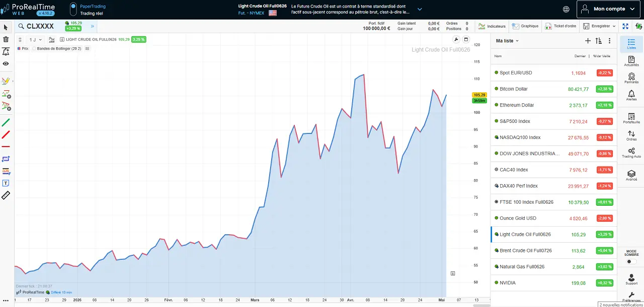The height and width of the screenshot is (307, 644).
Task: Select the red horizontal line tool
Action: tap(6, 146)
